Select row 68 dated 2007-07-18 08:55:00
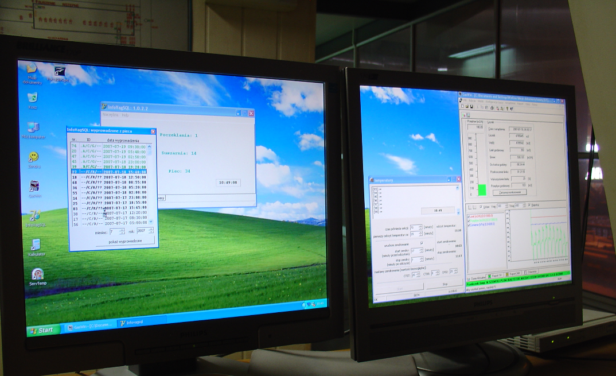 coord(108,182)
